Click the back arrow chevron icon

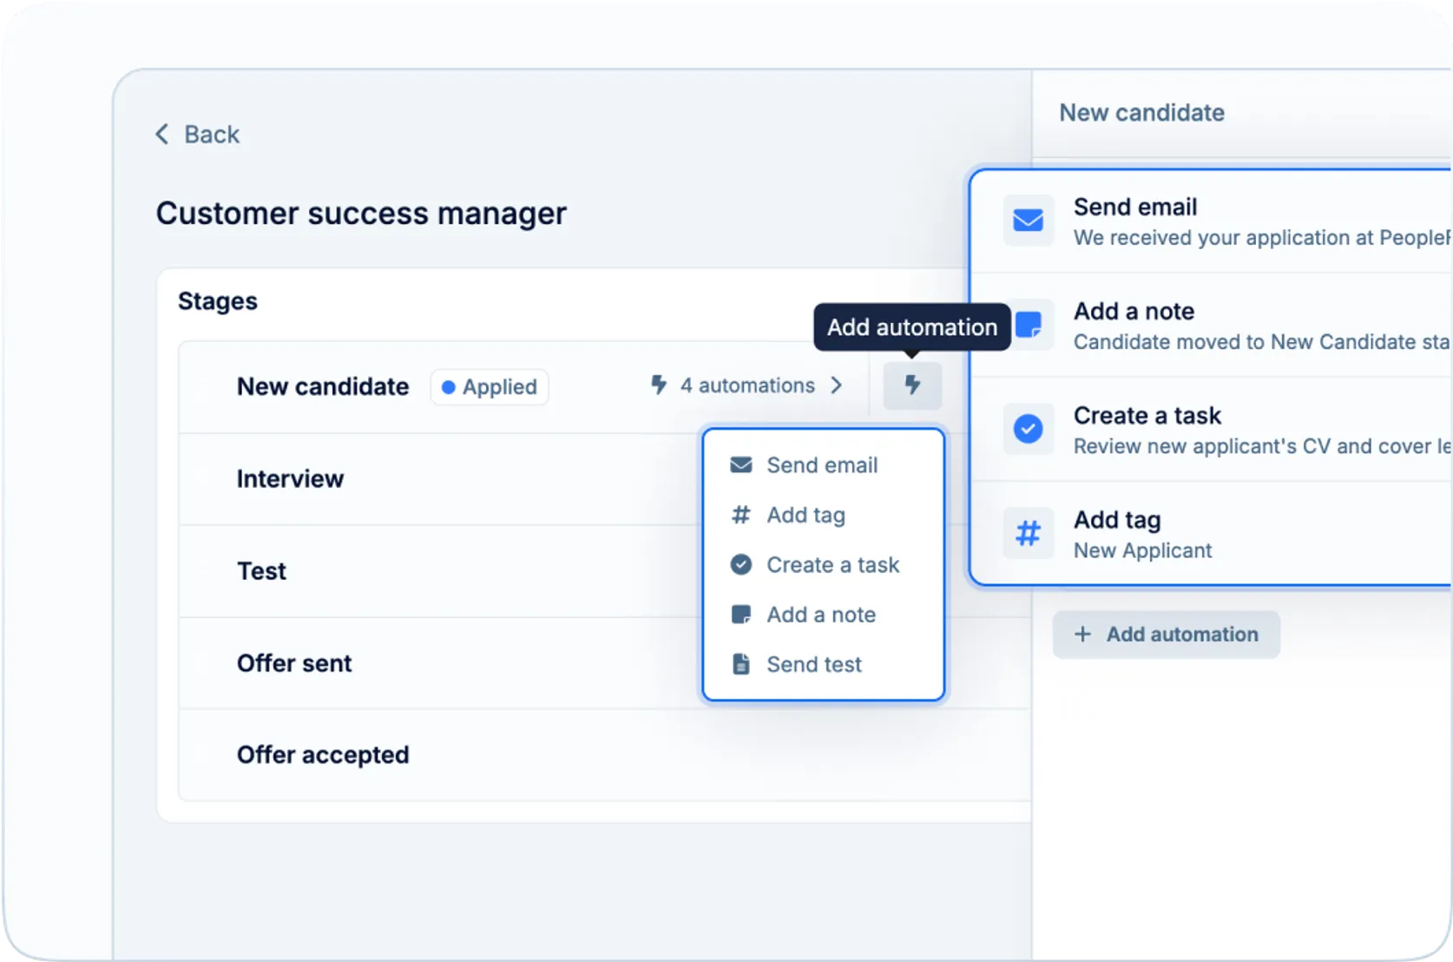coord(162,135)
